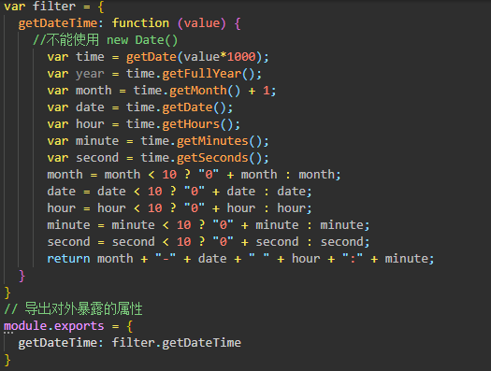Click the '<' operator in 'minute < 10' line

(x=166, y=225)
